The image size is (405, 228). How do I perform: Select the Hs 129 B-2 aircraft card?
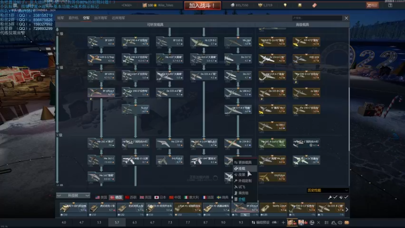pyautogui.click(x=204, y=42)
